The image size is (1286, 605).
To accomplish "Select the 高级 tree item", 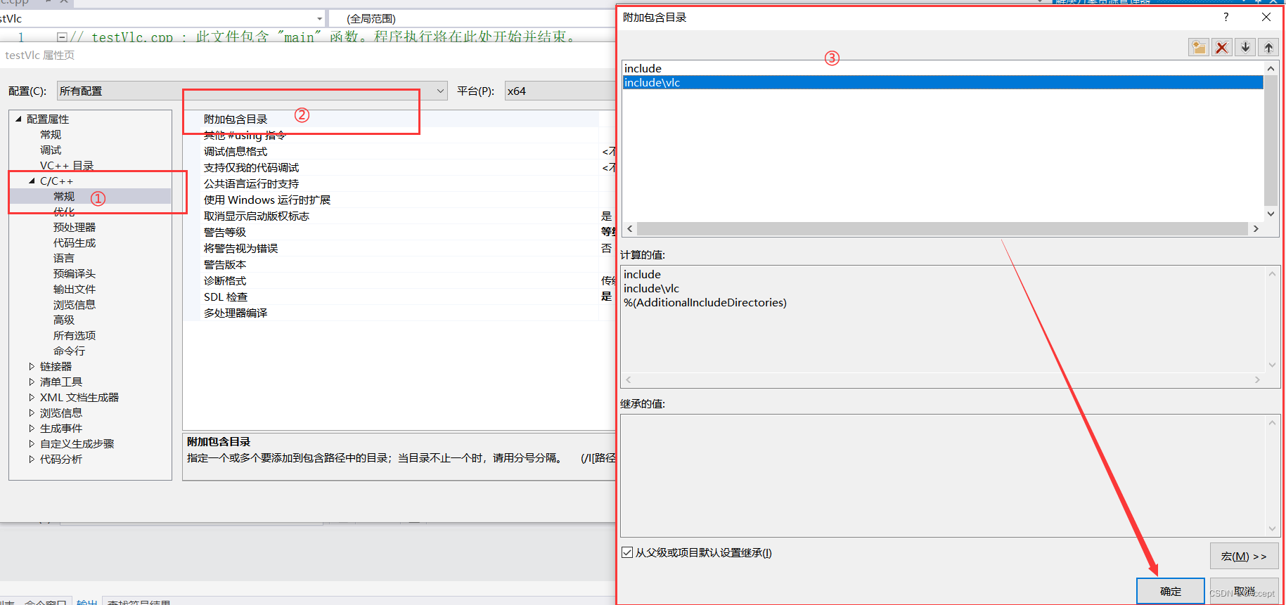I will (64, 320).
